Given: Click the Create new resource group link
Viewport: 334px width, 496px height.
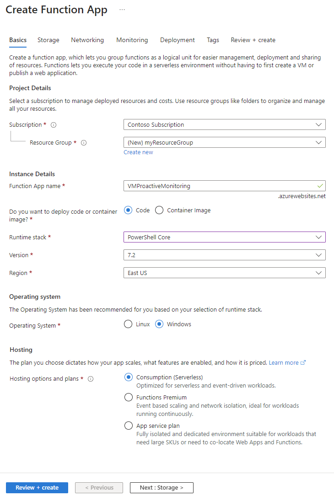Looking at the screenshot, I should pos(138,152).
